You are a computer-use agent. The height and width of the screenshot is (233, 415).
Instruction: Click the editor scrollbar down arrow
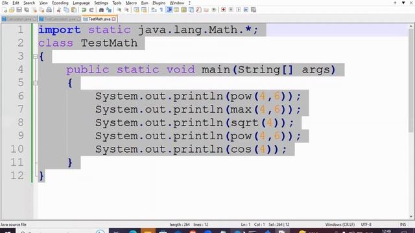(x=411, y=216)
